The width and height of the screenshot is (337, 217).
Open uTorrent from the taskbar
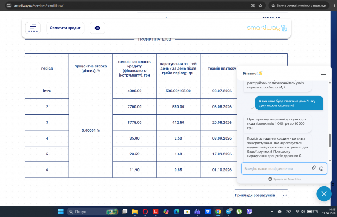(x=239, y=212)
